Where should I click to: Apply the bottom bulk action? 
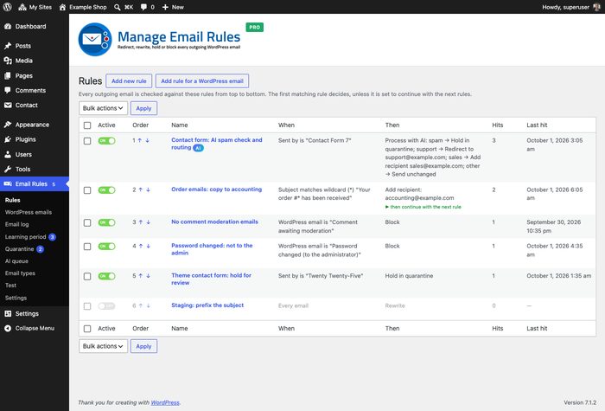[143, 346]
